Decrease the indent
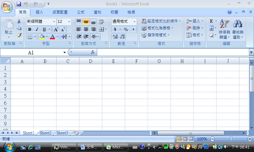Image resolution: width=254 pixels, height=152 pixels. (x=79, y=37)
